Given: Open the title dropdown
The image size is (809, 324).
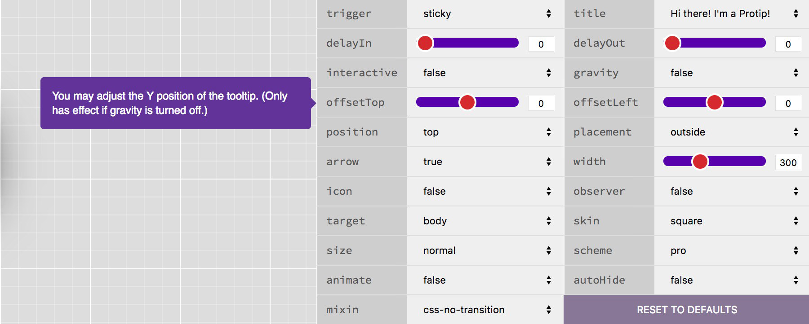Looking at the screenshot, I should 733,13.
